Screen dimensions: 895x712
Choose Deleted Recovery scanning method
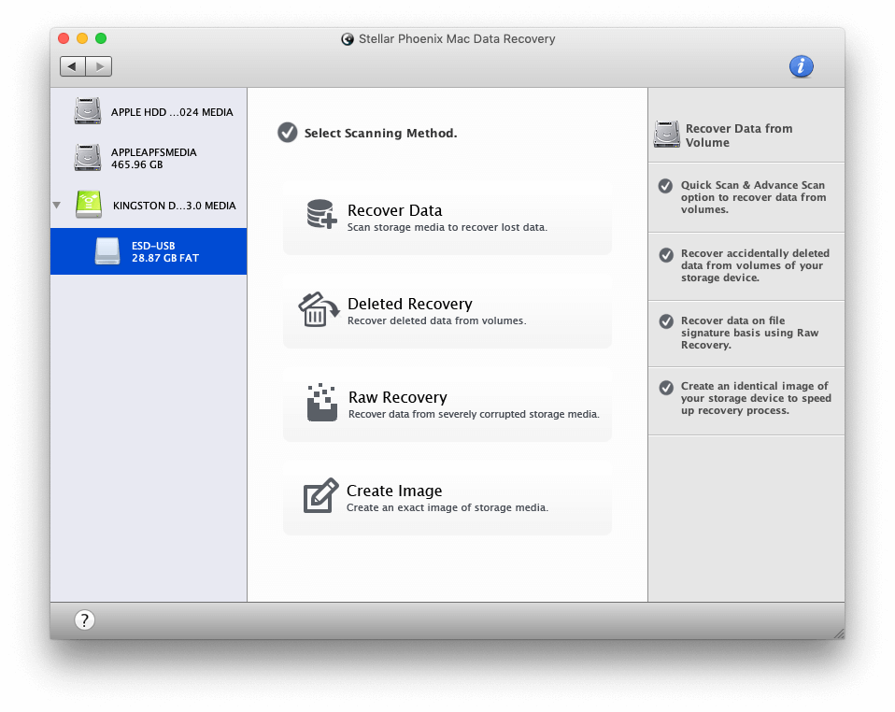[x=447, y=311]
